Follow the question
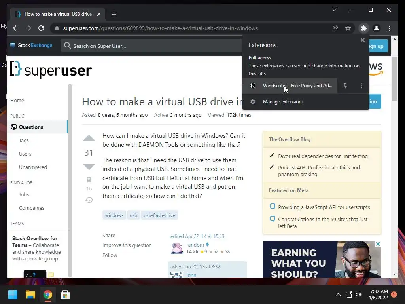Screen dimensions: 405x304 pyautogui.click(x=110, y=255)
